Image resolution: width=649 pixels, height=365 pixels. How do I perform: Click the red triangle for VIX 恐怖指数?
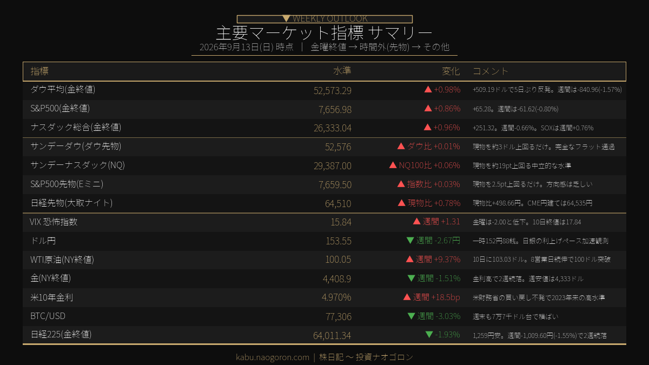click(416, 221)
